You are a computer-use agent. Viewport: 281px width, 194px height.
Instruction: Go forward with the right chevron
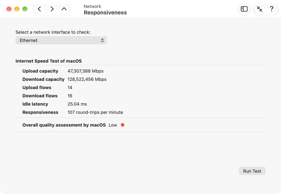tap(52, 9)
